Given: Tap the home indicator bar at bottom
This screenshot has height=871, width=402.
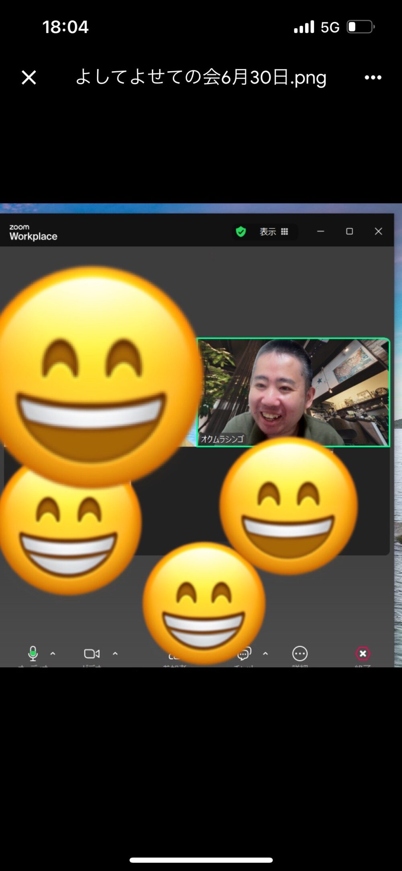Looking at the screenshot, I should tap(201, 860).
